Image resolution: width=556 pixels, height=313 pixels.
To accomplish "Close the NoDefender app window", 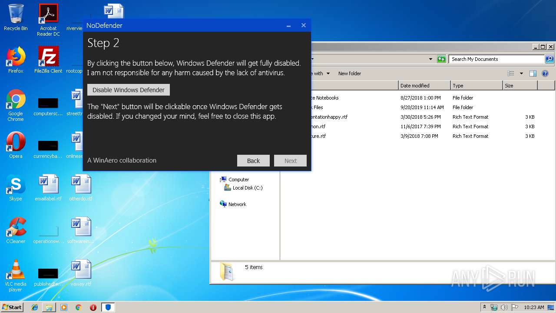I will 304,25.
